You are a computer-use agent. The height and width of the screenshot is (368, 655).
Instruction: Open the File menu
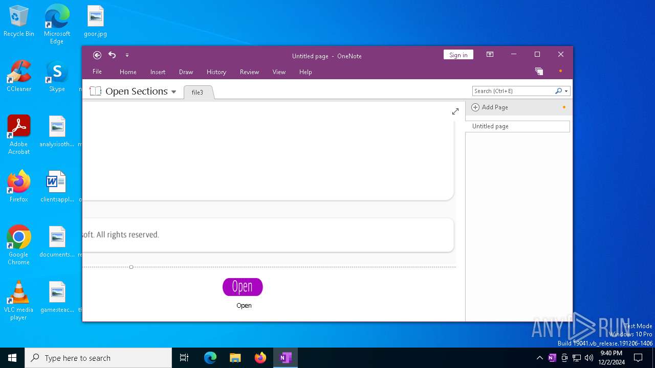(97, 72)
